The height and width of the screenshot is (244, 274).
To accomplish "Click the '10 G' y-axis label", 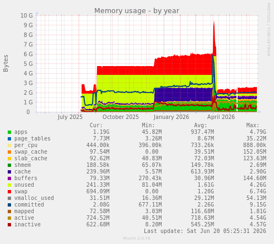I will point(26,15).
